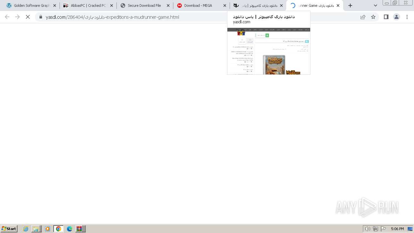Share this page icon
Image resolution: width=414 pixels, height=233 pixels.
click(x=363, y=17)
